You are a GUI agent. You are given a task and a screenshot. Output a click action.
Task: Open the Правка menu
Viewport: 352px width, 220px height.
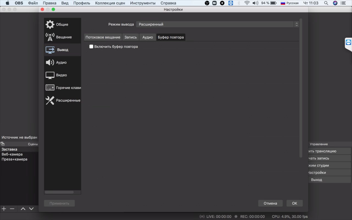tap(50, 3)
